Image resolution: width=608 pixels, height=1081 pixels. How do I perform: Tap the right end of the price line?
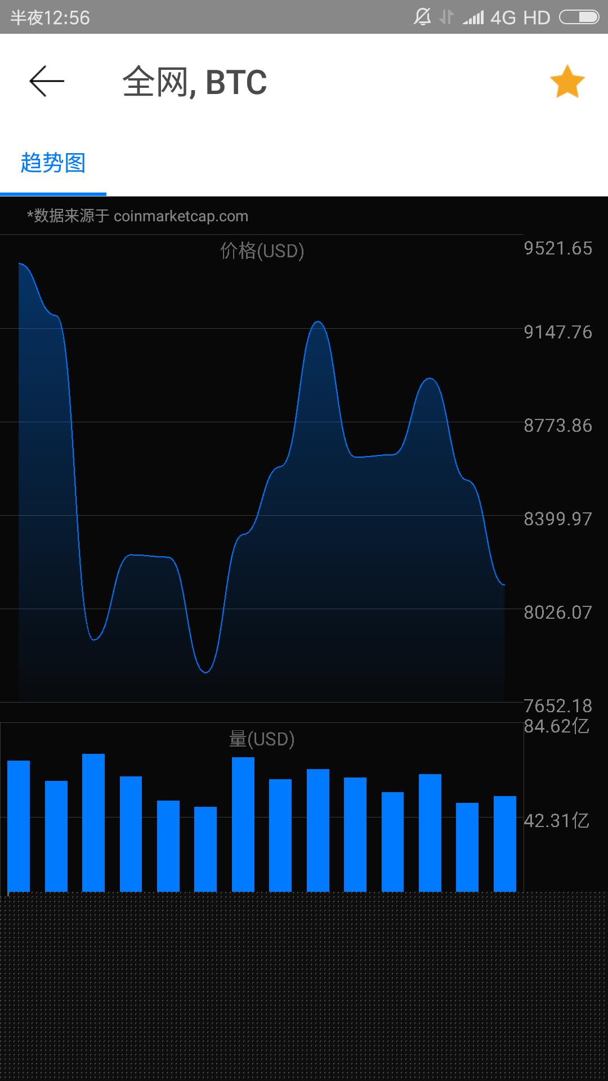click(x=503, y=585)
